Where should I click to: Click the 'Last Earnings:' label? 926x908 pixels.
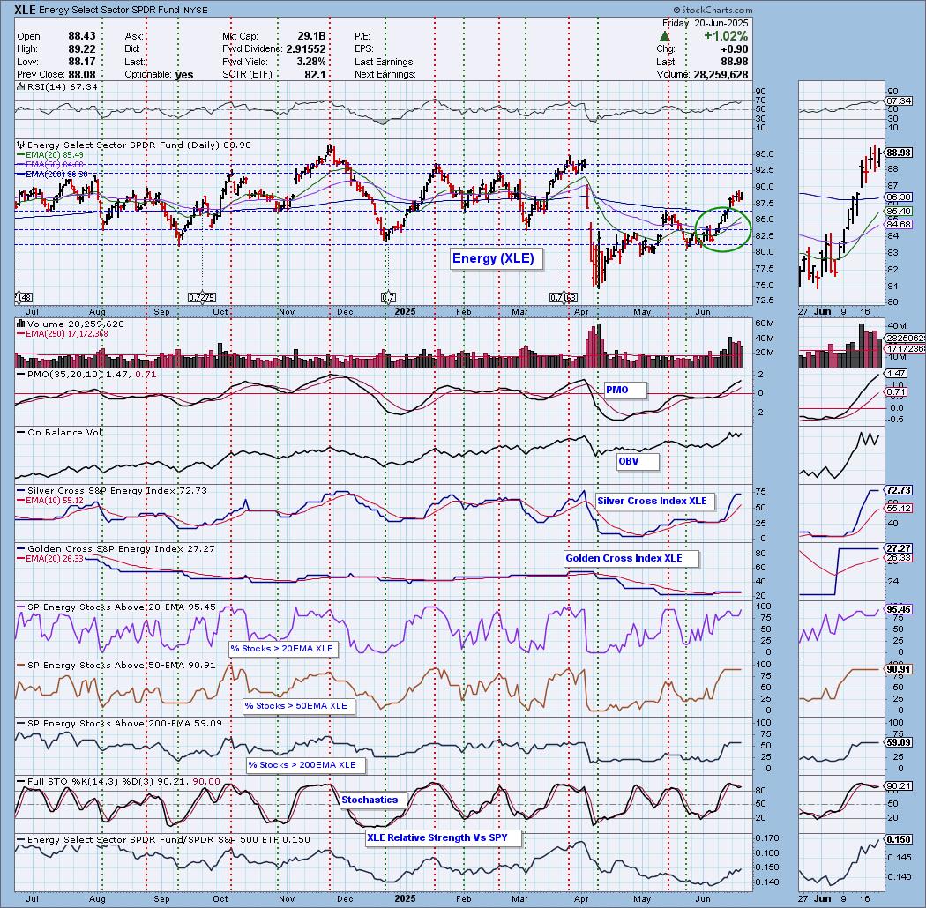[x=385, y=62]
